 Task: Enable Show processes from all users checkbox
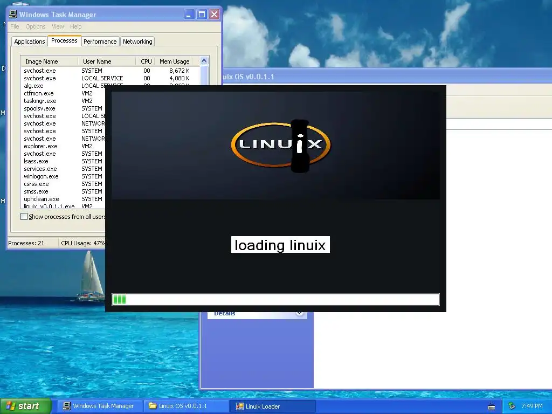click(24, 217)
